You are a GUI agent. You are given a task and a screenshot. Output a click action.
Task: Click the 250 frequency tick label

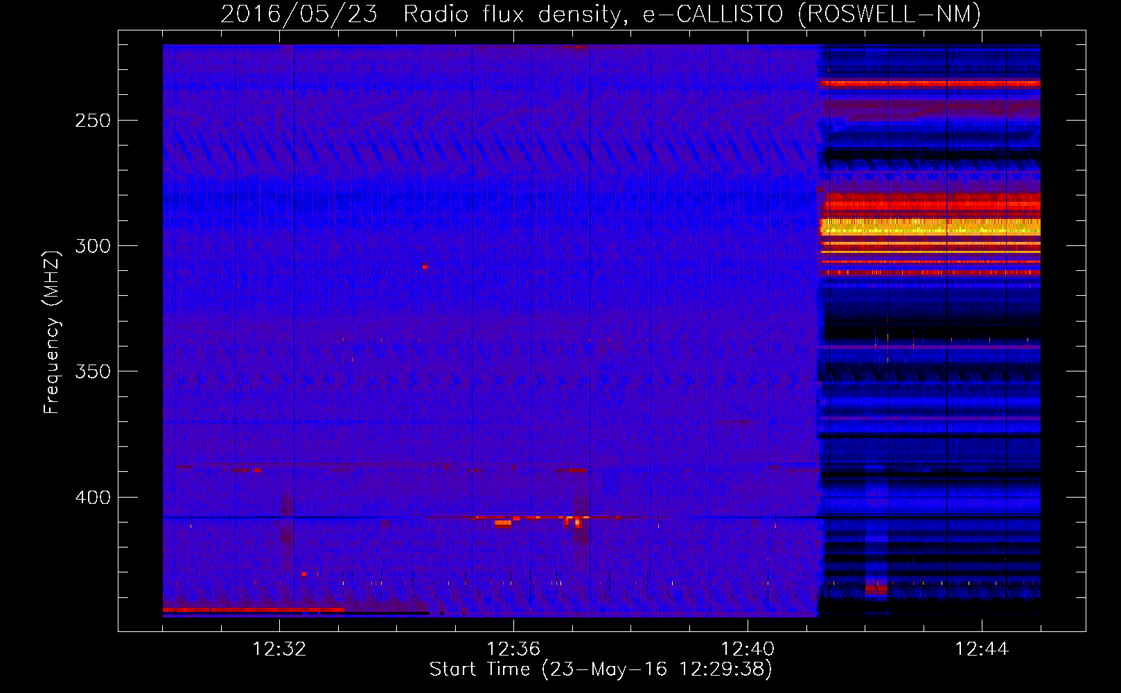93,121
